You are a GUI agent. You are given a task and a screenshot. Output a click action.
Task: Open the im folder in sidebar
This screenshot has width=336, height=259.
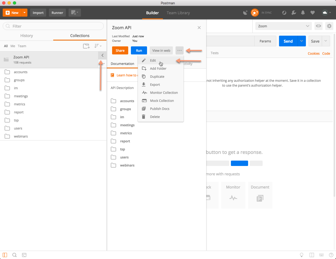coord(53,88)
